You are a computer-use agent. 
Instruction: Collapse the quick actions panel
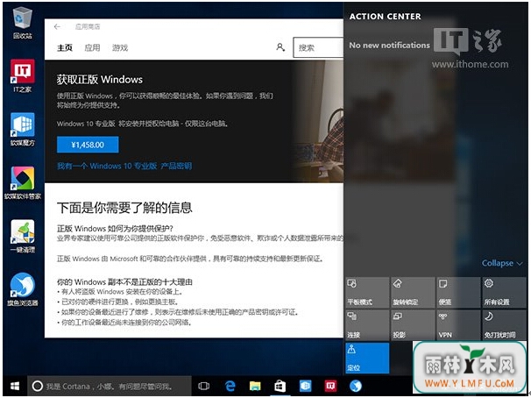pos(502,263)
